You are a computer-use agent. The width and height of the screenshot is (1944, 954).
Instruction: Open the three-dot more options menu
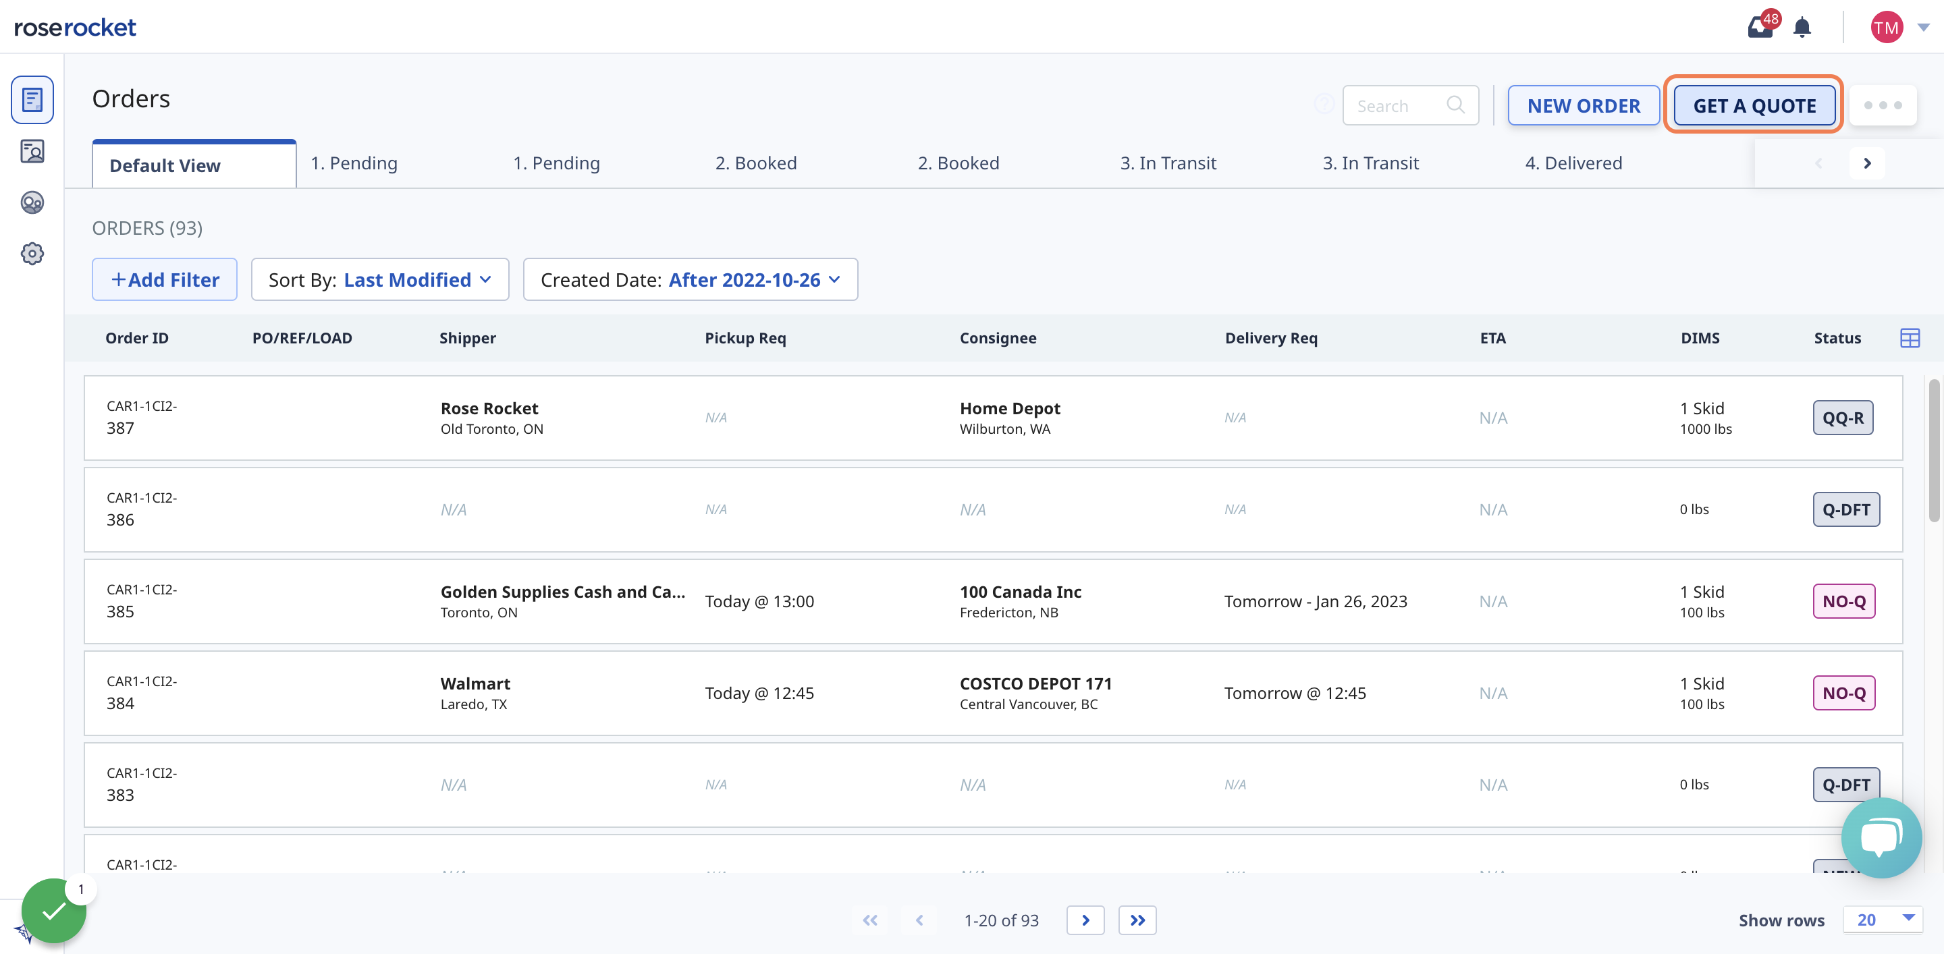tap(1882, 105)
